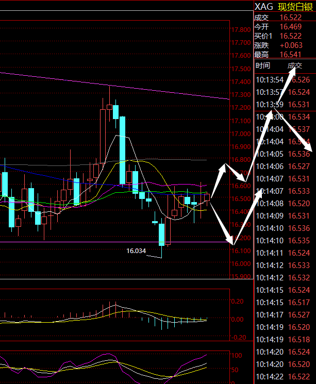Click price 16.533 in a 10:14:07 row

click(299, 191)
